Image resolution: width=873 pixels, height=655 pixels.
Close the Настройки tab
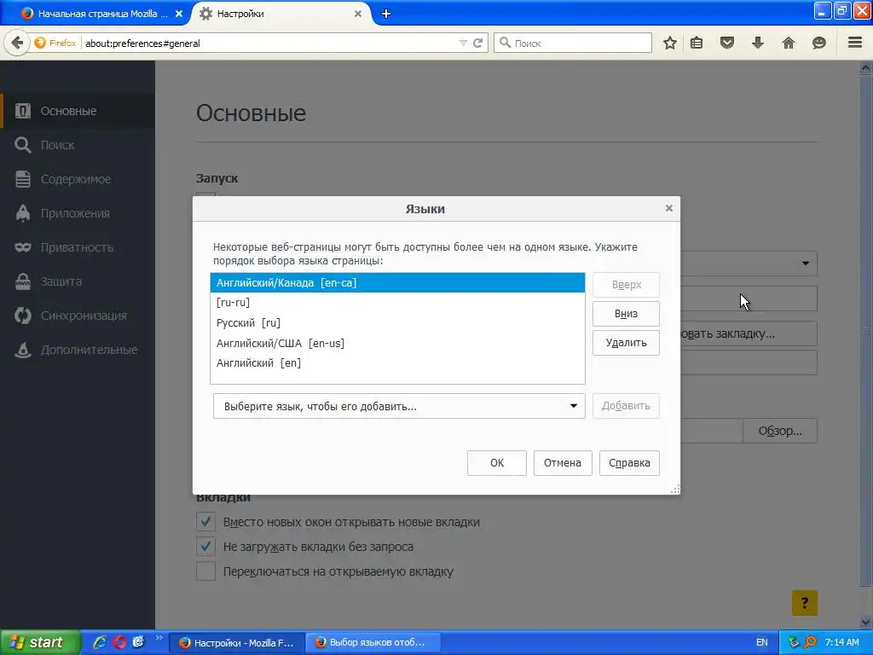[x=358, y=14]
